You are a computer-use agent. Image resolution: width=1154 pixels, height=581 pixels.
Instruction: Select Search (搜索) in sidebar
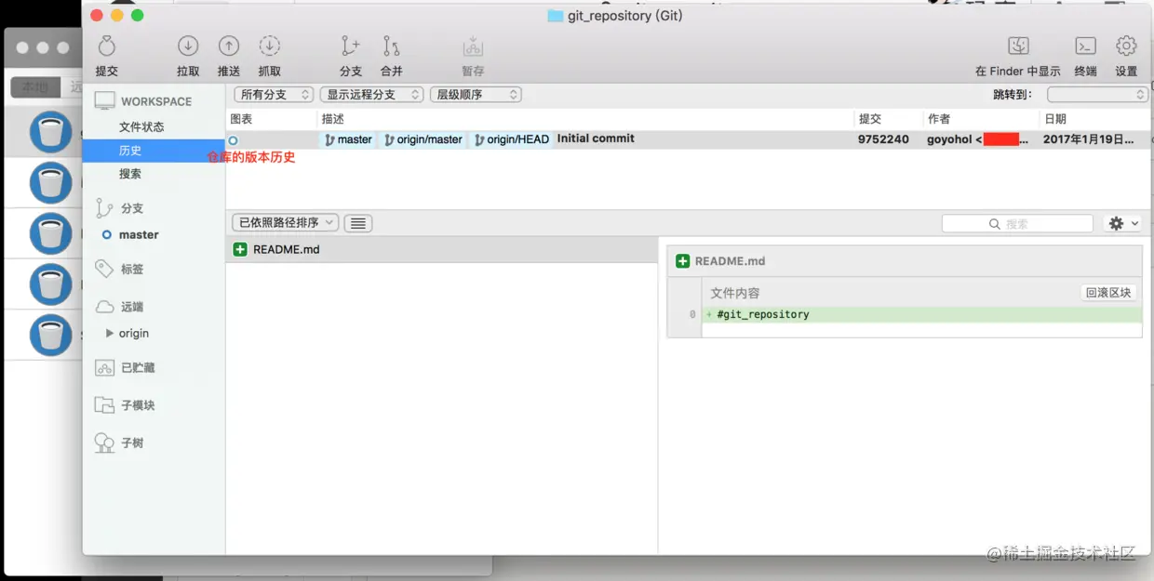click(x=130, y=174)
